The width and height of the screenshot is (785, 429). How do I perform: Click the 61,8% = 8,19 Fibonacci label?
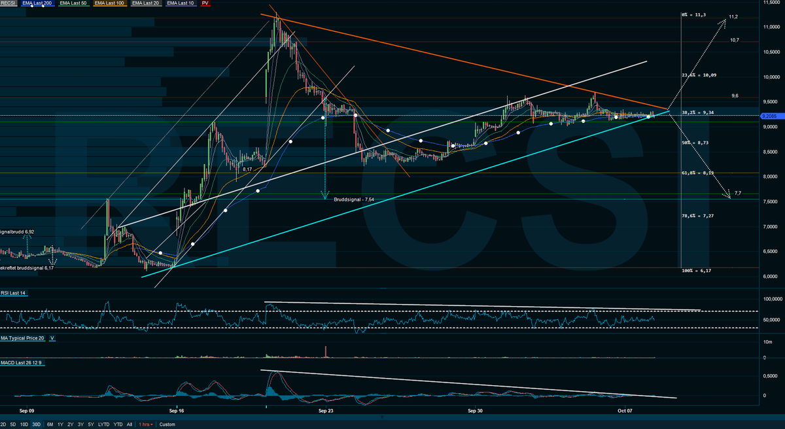click(699, 173)
